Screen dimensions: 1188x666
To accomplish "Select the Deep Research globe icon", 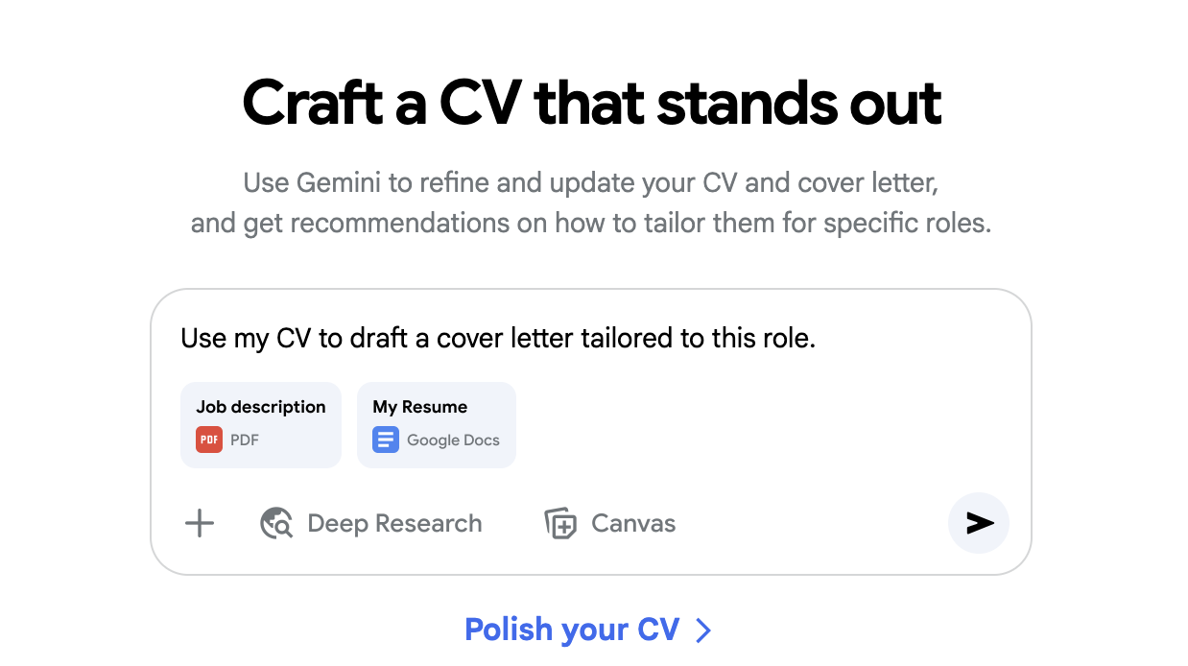I will tap(275, 523).
